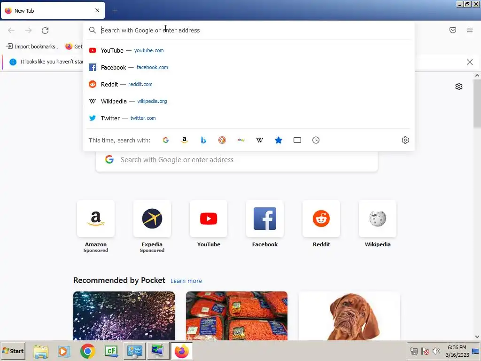Select the New Tab browser tab
Image resolution: width=481 pixels, height=361 pixels.
click(53, 10)
